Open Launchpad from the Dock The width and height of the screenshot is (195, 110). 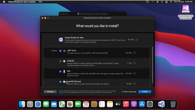click(30, 104)
